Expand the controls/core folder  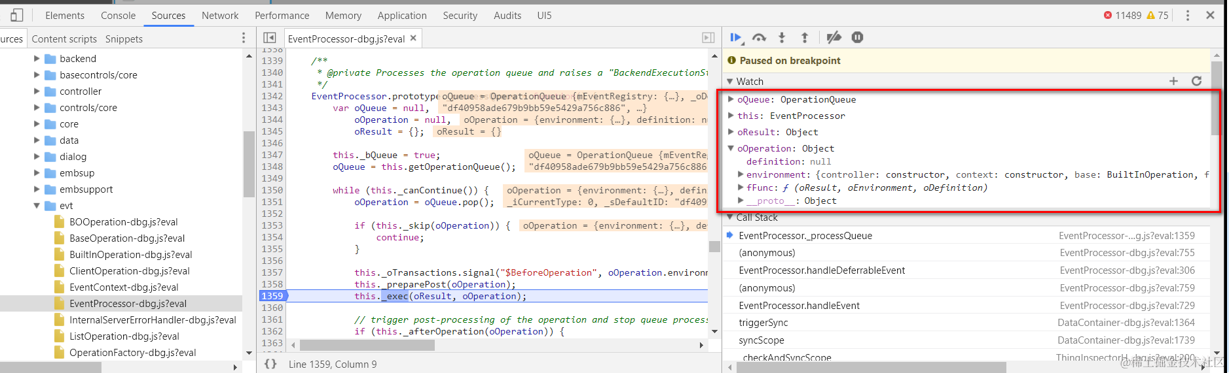(x=37, y=107)
